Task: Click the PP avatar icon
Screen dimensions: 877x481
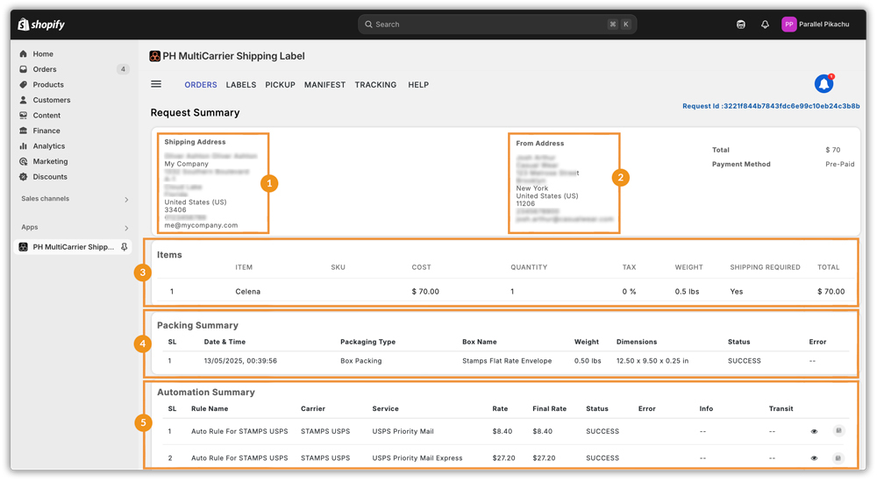Action: 789,24
